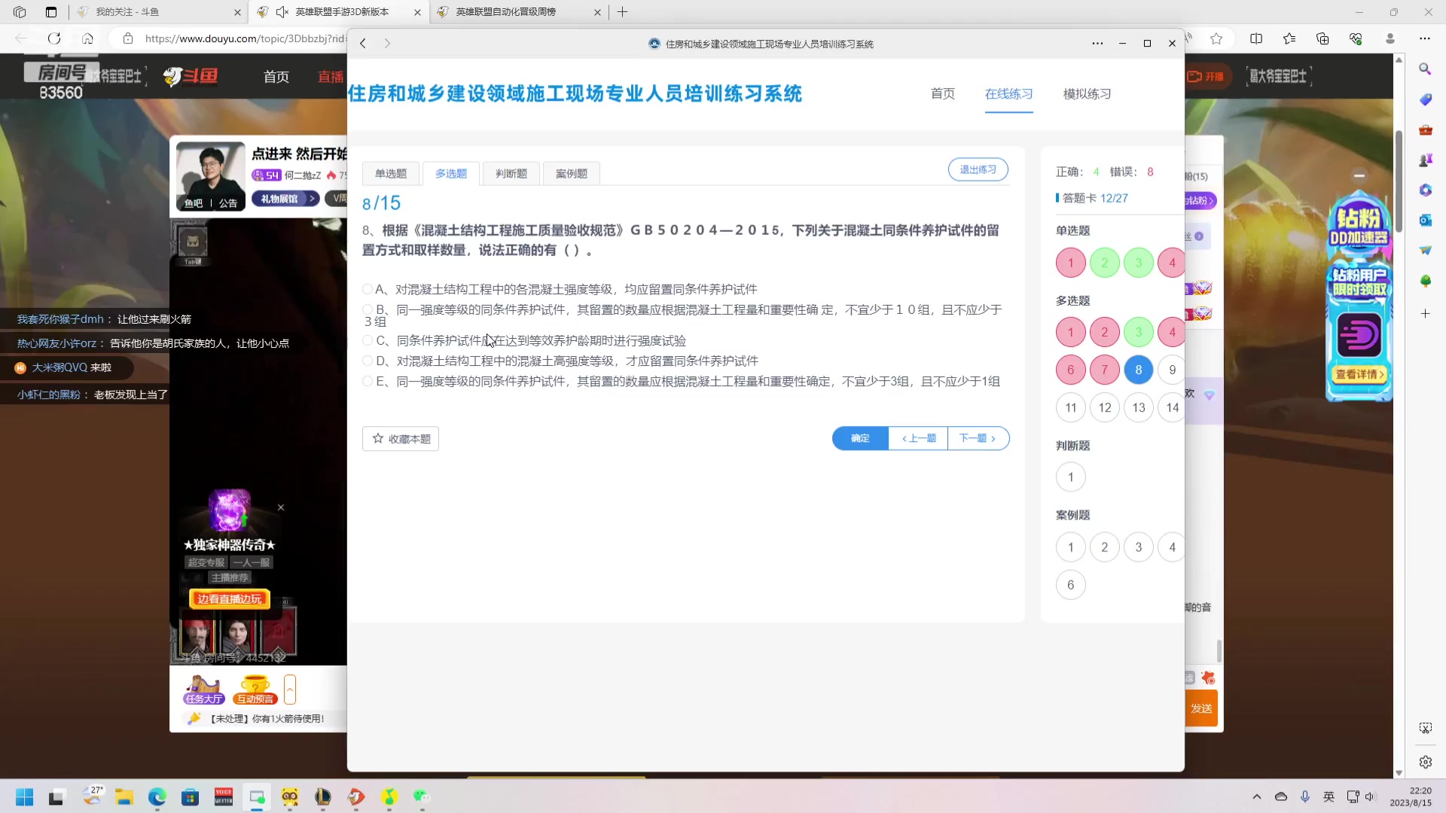Open 模拟练习 navigation item
The width and height of the screenshot is (1446, 813).
pyautogui.click(x=1087, y=93)
